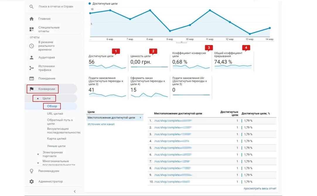This screenshot has height=196, width=317.
Task: Click chart data point at 11 мар.
Action: click(x=210, y=10)
